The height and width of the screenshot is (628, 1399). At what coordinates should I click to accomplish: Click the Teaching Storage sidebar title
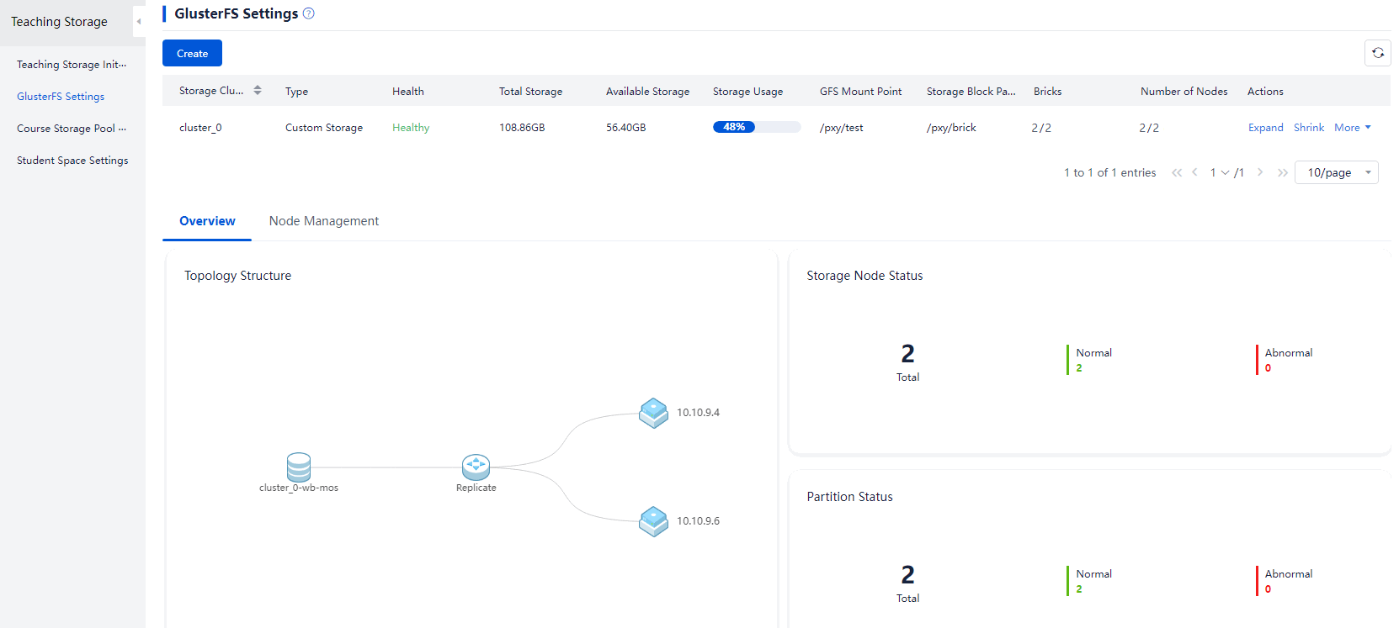pos(59,22)
